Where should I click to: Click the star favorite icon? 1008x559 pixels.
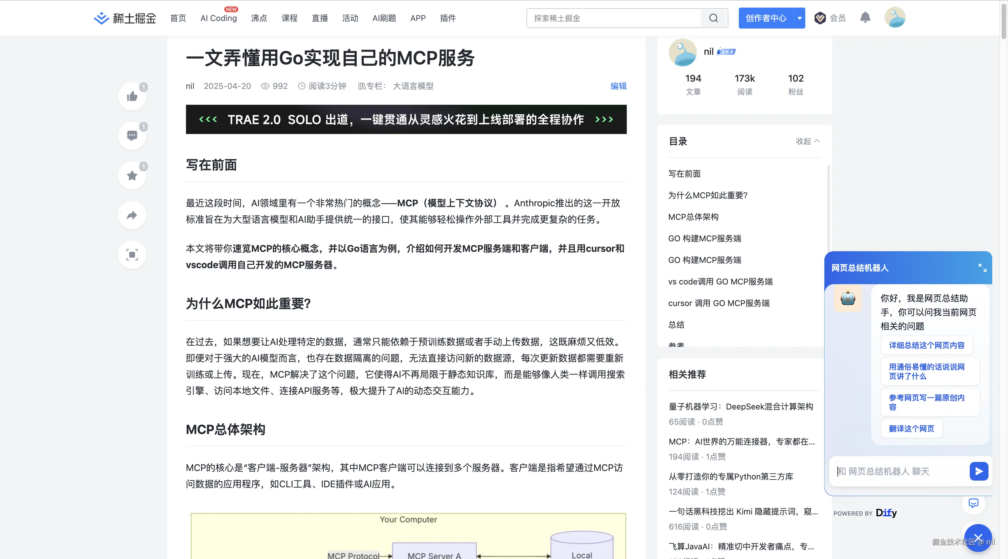tap(132, 175)
